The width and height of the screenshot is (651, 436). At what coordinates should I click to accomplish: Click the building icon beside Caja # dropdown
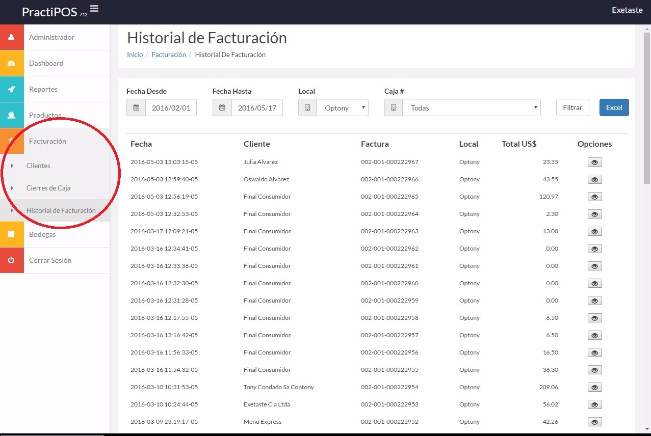(x=394, y=107)
